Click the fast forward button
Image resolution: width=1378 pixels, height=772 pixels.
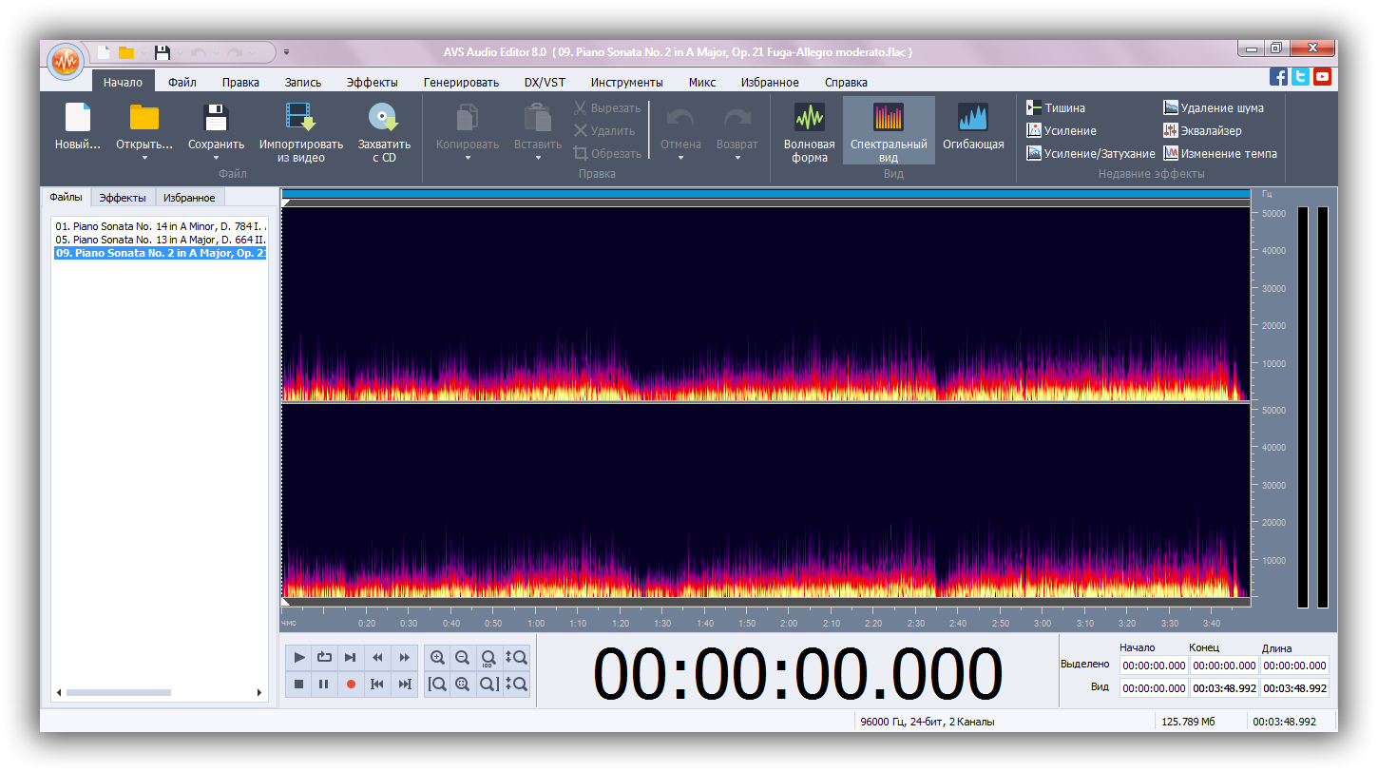pos(405,657)
